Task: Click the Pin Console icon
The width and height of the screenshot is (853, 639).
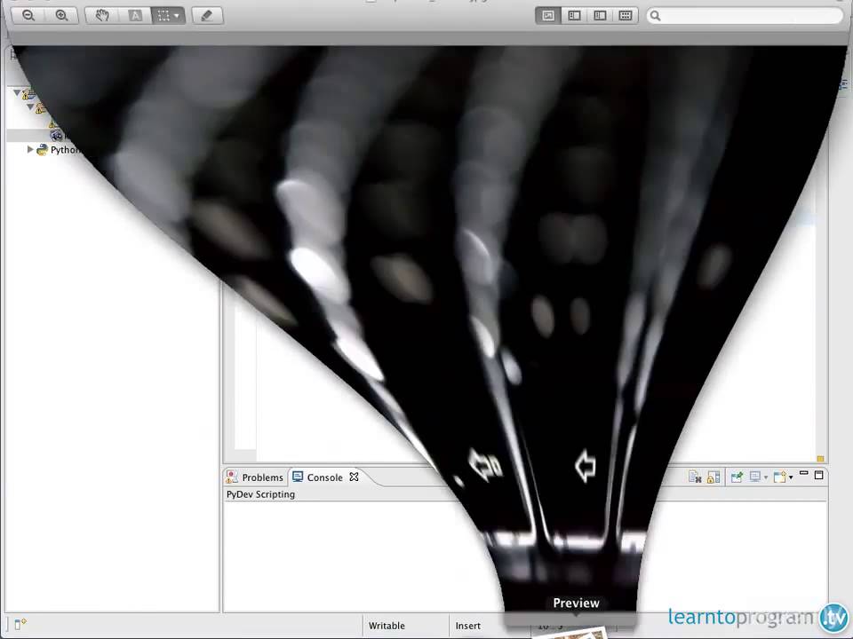Action: coord(737,477)
